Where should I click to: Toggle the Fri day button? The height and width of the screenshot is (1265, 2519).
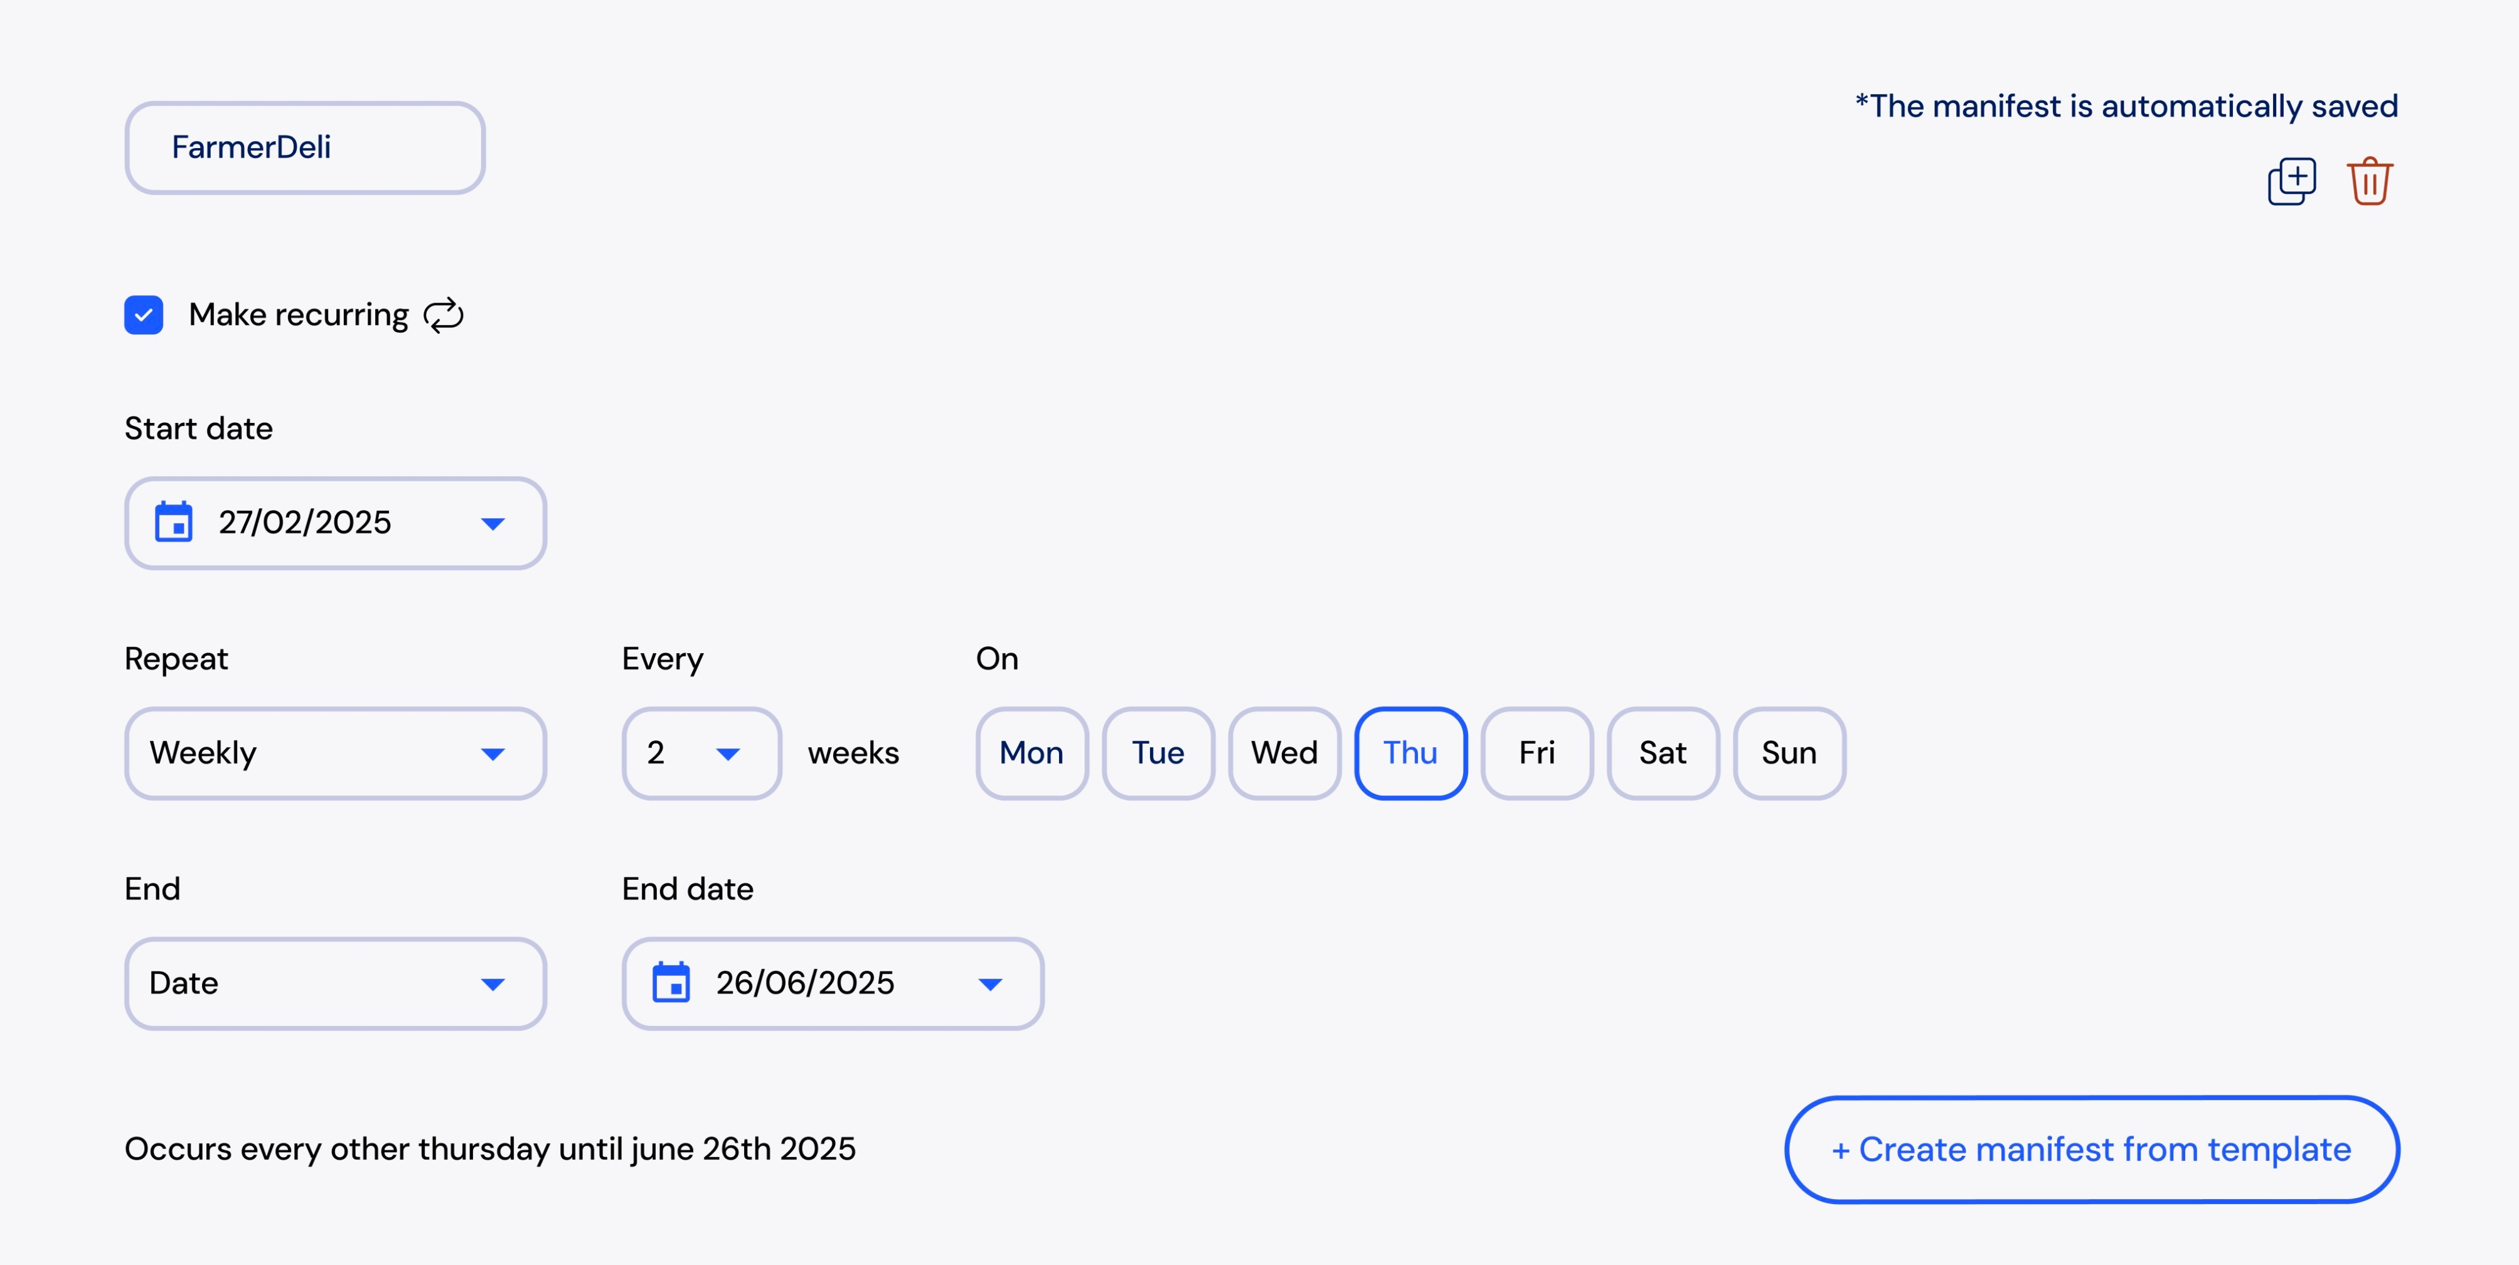[x=1536, y=752]
